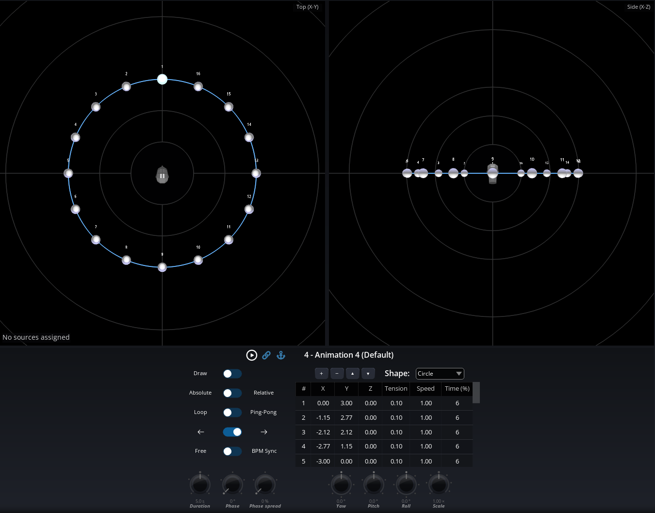Move the point down with the down arrow
The image size is (655, 513).
coord(368,374)
